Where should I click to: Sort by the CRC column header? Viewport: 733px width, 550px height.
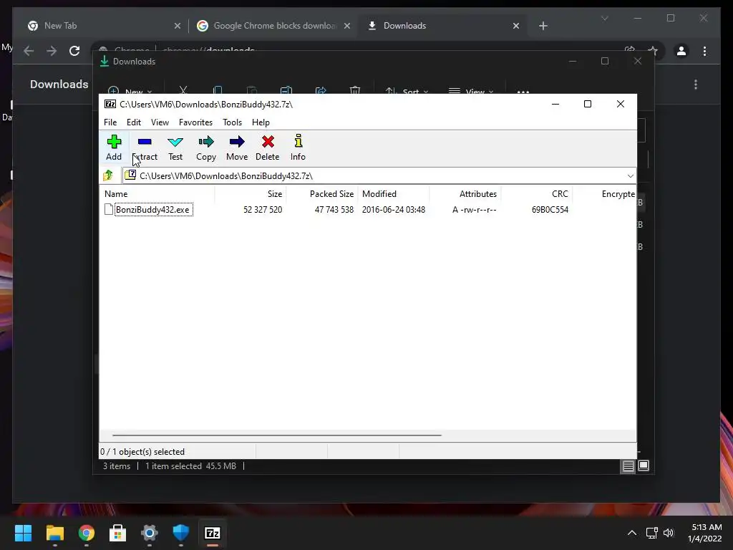click(537, 193)
